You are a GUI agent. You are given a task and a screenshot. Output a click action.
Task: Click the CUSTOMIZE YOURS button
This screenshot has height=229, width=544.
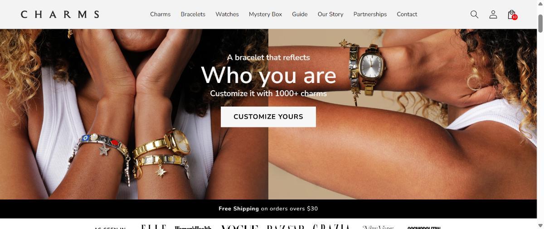[268, 117]
